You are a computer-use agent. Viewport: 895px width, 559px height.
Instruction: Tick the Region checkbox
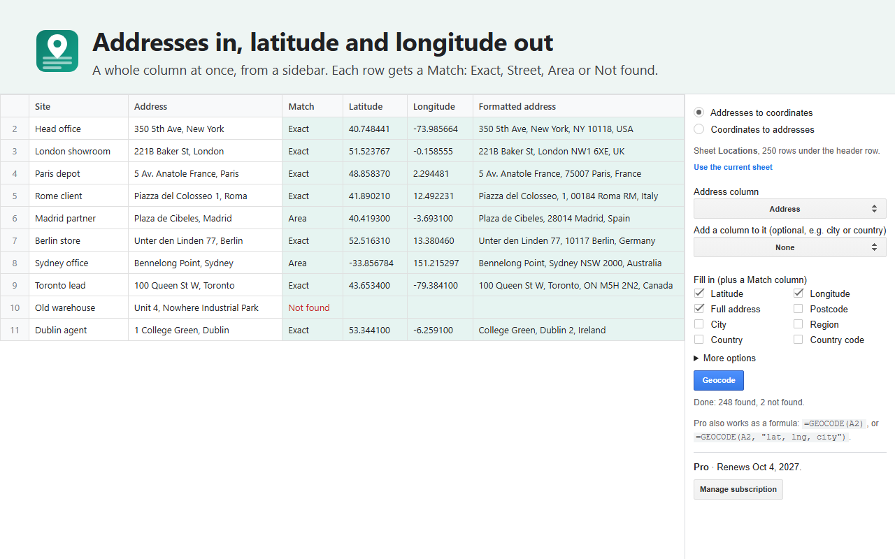pyautogui.click(x=798, y=324)
